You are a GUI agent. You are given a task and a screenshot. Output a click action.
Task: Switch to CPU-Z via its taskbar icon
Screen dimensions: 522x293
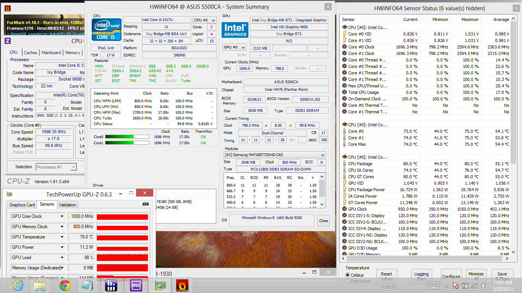[136, 285]
